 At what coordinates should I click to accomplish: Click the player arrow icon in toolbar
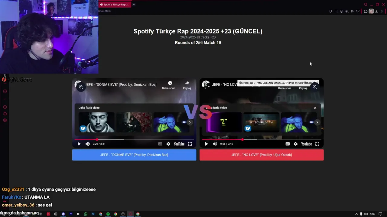click(x=352, y=11)
